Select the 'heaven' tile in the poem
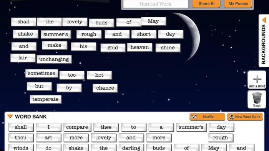Screen dimensions: 269x151 [x=139, y=47]
